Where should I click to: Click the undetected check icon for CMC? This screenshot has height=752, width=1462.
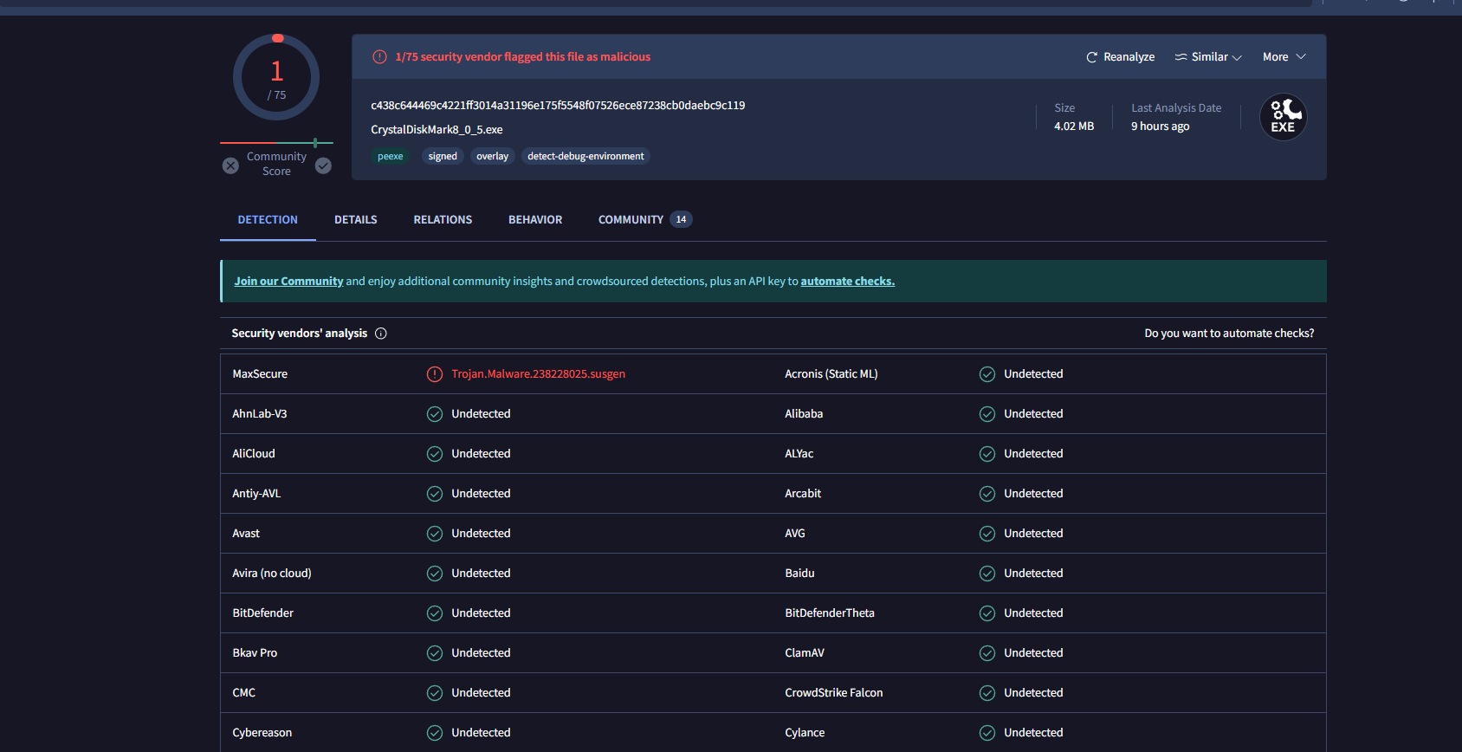[435, 693]
